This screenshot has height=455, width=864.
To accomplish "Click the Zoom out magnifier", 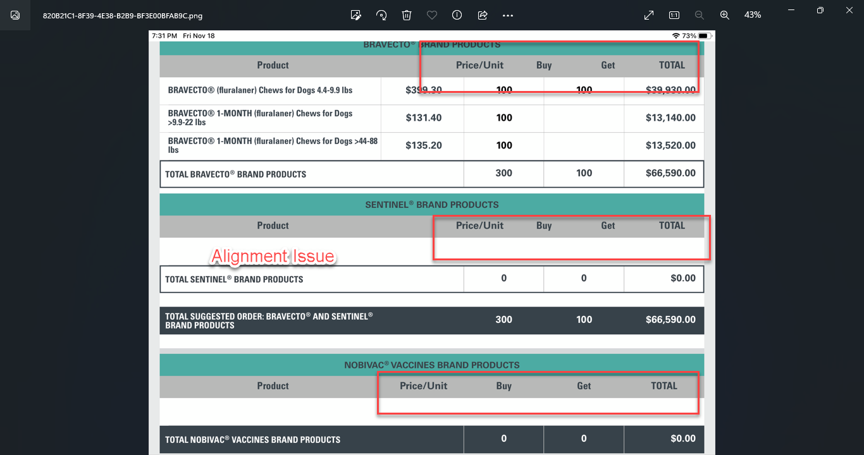I will [700, 15].
